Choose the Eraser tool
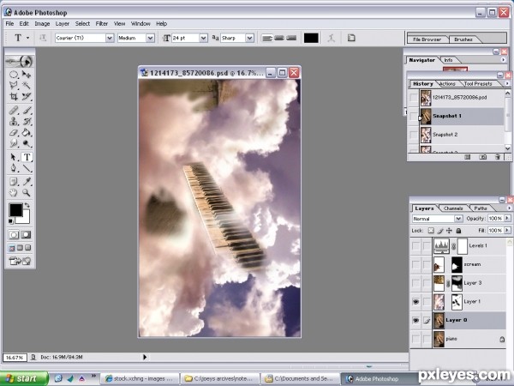The width and height of the screenshot is (514, 386). point(14,133)
